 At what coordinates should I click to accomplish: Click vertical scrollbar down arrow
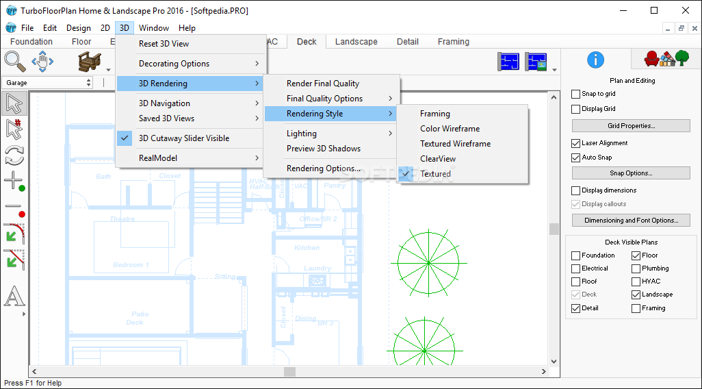coord(554,361)
